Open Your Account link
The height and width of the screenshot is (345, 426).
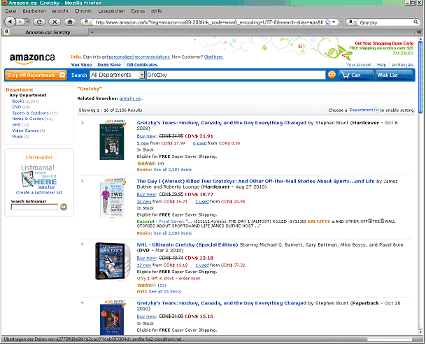click(x=359, y=65)
